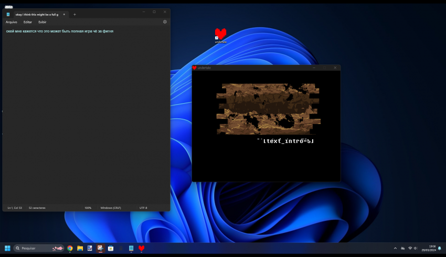The width and height of the screenshot is (446, 257).
Task: Open the Exibir menu
Action: point(43,22)
